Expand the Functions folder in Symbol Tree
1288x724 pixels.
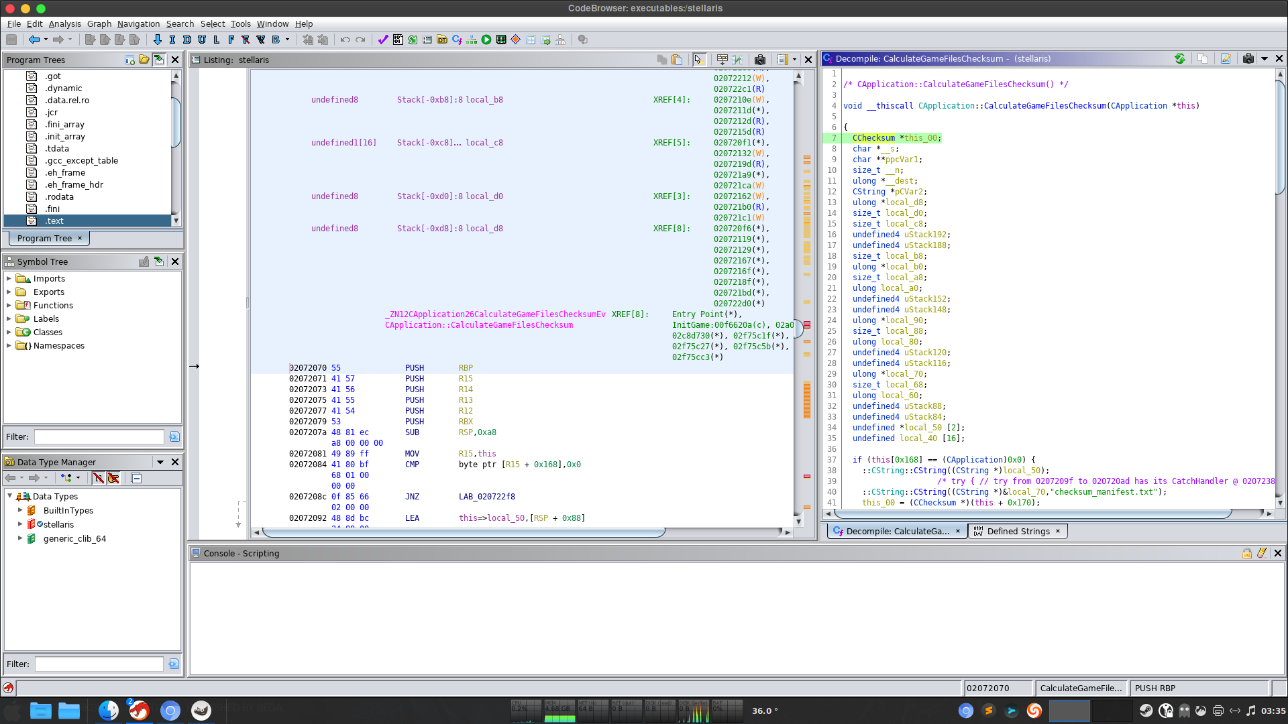[x=9, y=306]
